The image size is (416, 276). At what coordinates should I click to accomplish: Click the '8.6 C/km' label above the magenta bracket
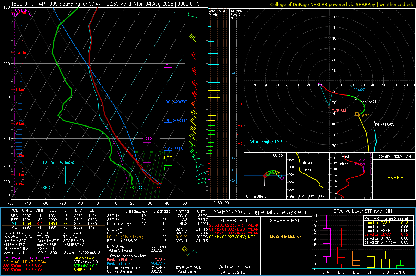(149, 139)
